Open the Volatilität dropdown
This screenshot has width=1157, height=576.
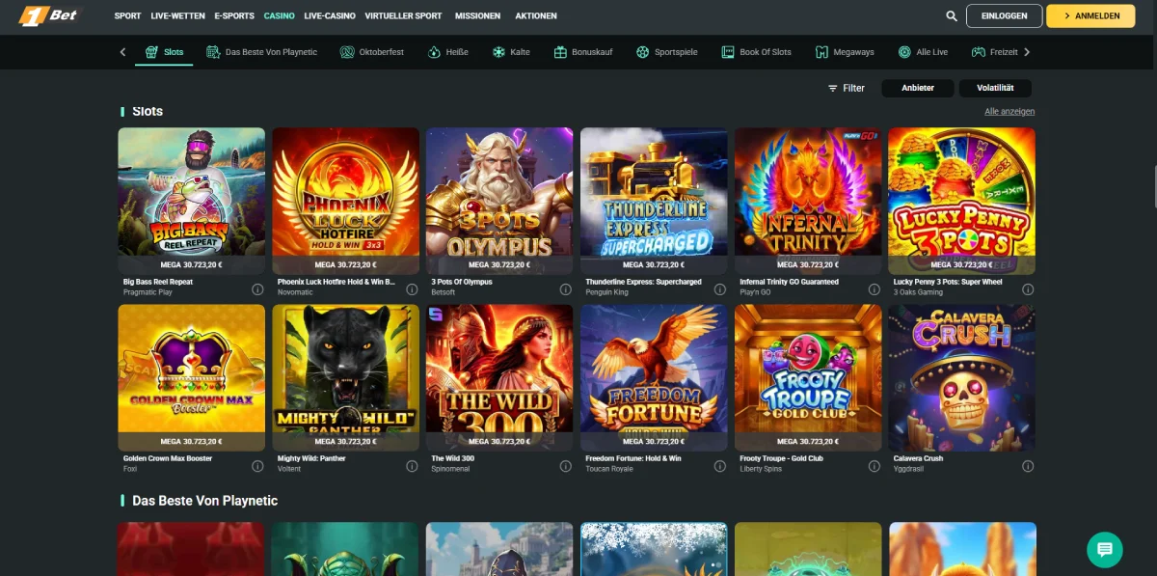click(x=995, y=88)
